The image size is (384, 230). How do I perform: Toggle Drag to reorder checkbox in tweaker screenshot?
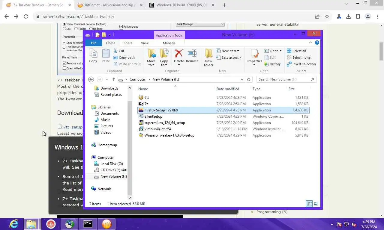coord(64,43)
